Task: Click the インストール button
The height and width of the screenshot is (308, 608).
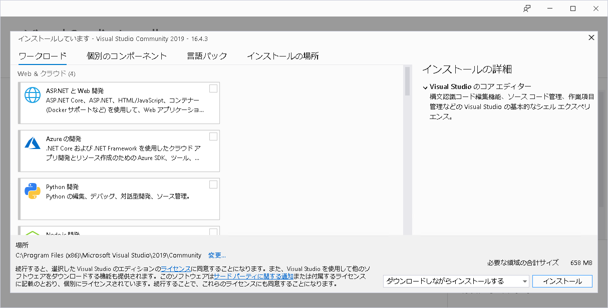Action: tap(562, 281)
